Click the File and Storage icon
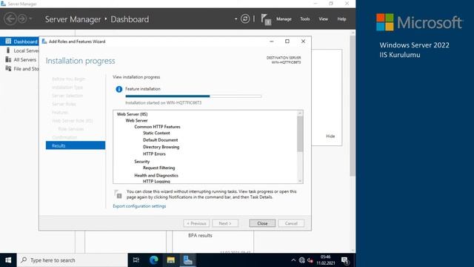The image size is (474, 267). click(8, 68)
